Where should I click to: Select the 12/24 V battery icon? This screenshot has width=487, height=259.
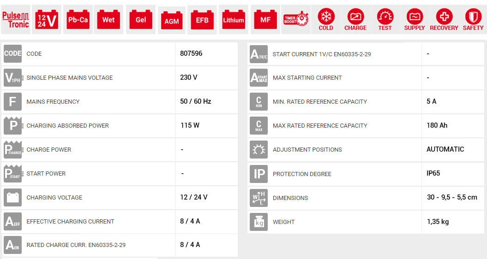47,20
